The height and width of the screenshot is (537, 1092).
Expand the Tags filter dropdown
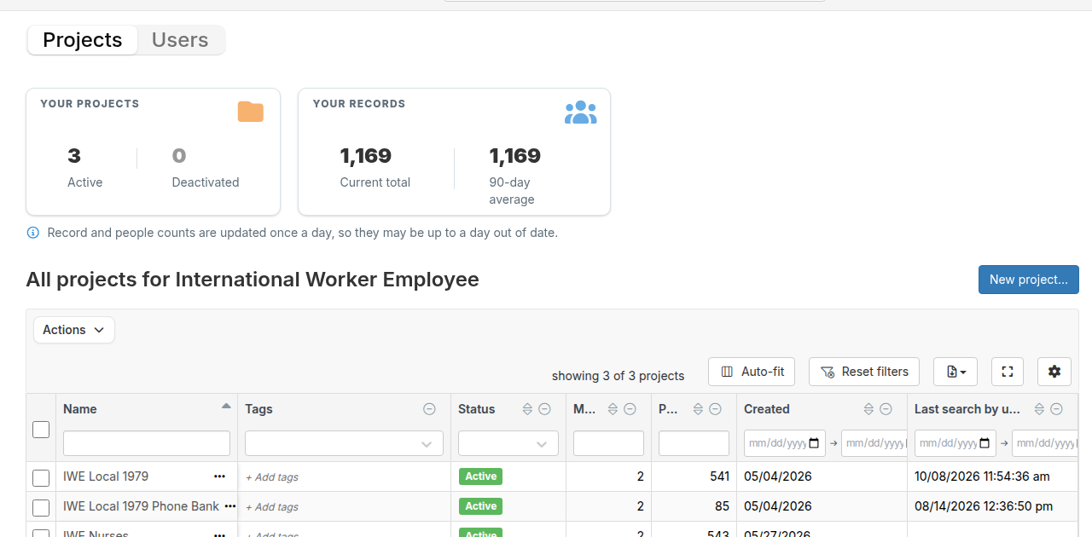(427, 444)
